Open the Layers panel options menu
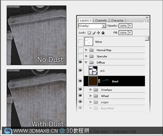The width and height of the screenshot is (163, 136). click(147, 21)
